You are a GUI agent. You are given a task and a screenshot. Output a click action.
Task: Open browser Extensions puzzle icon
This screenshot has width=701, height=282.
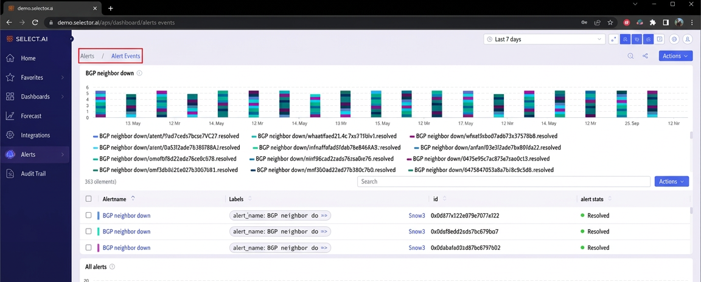[x=653, y=22]
